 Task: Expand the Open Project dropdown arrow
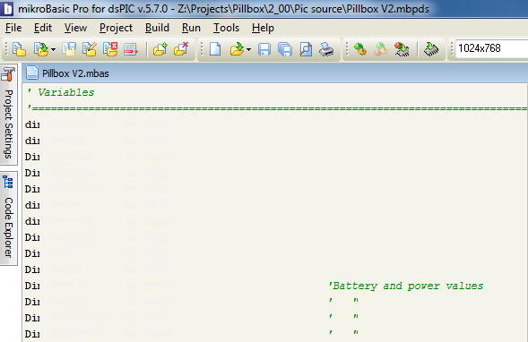(x=54, y=50)
